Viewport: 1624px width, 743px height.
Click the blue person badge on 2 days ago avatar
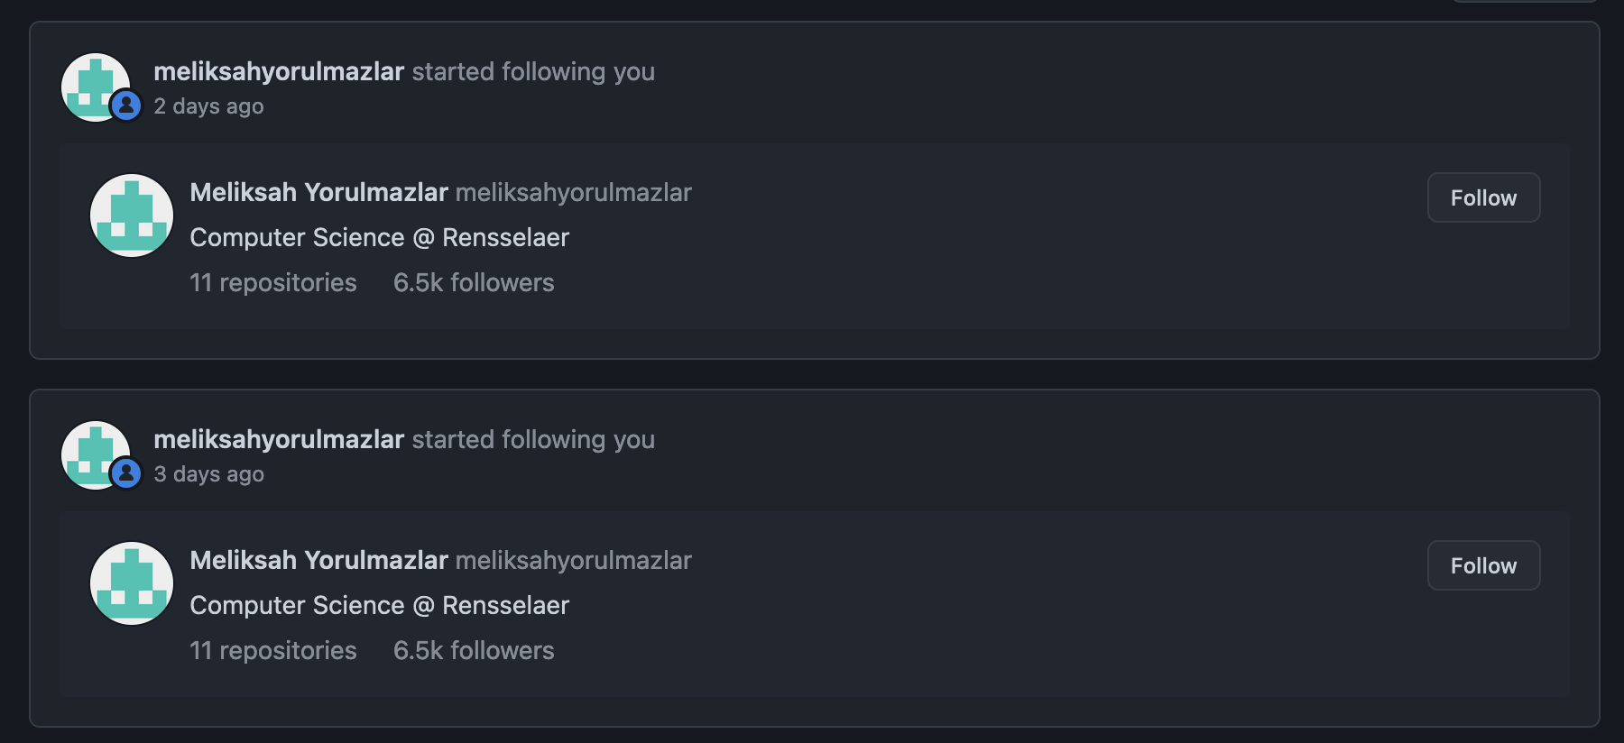point(126,105)
